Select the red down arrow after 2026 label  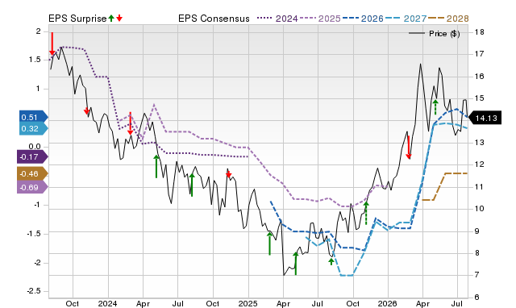click(409, 147)
